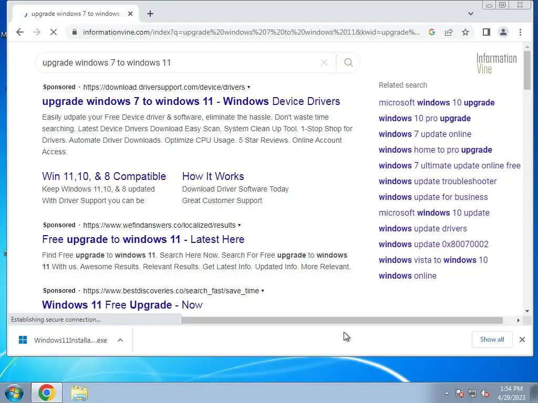This screenshot has height=403, width=538.
Task: Bookmark this page with the star
Action: point(465,32)
